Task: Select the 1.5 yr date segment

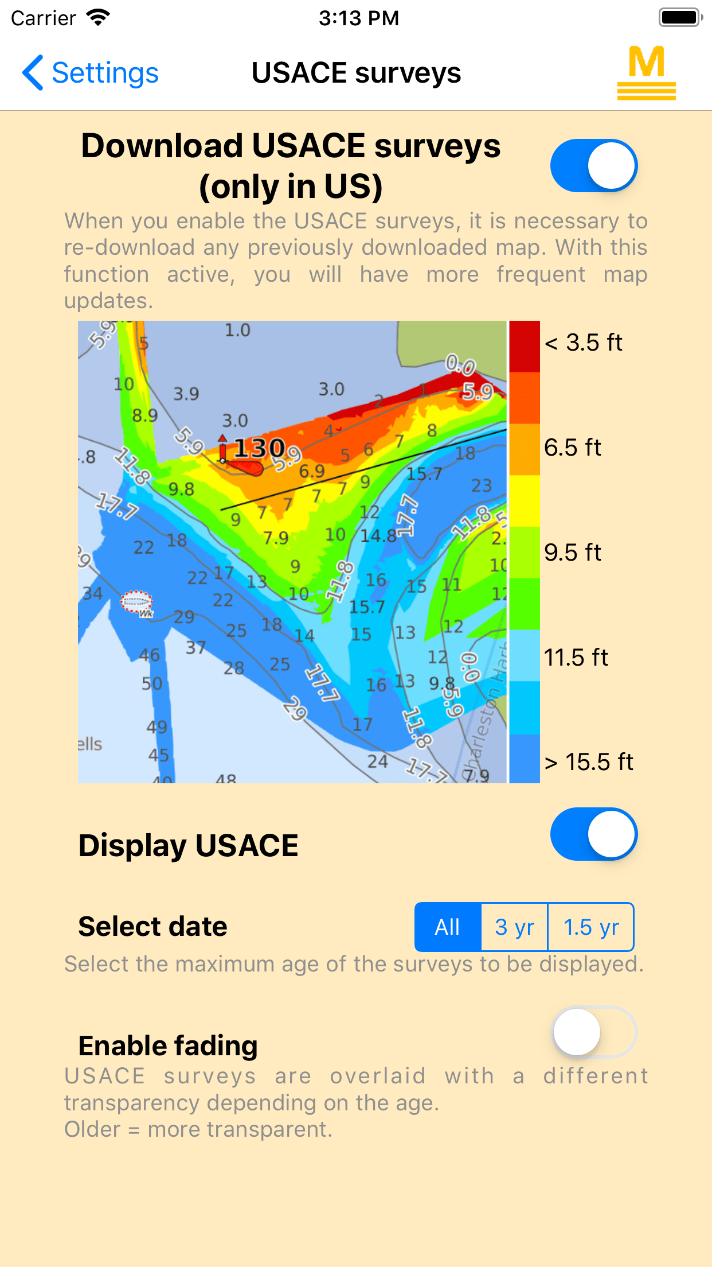Action: (x=591, y=927)
